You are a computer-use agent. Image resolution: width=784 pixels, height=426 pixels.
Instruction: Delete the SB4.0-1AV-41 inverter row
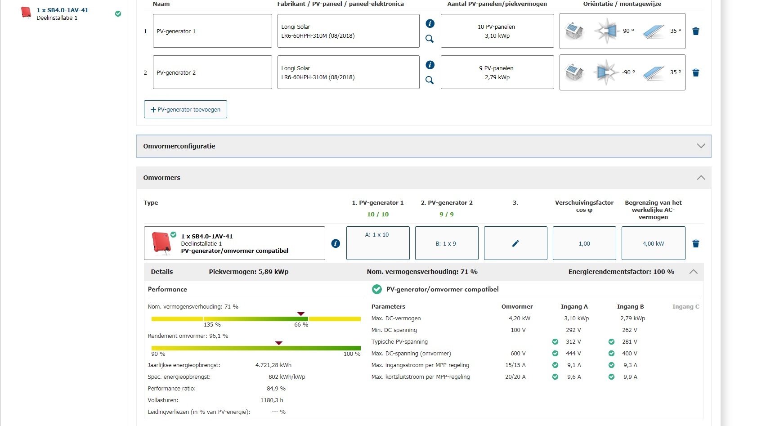(x=695, y=243)
